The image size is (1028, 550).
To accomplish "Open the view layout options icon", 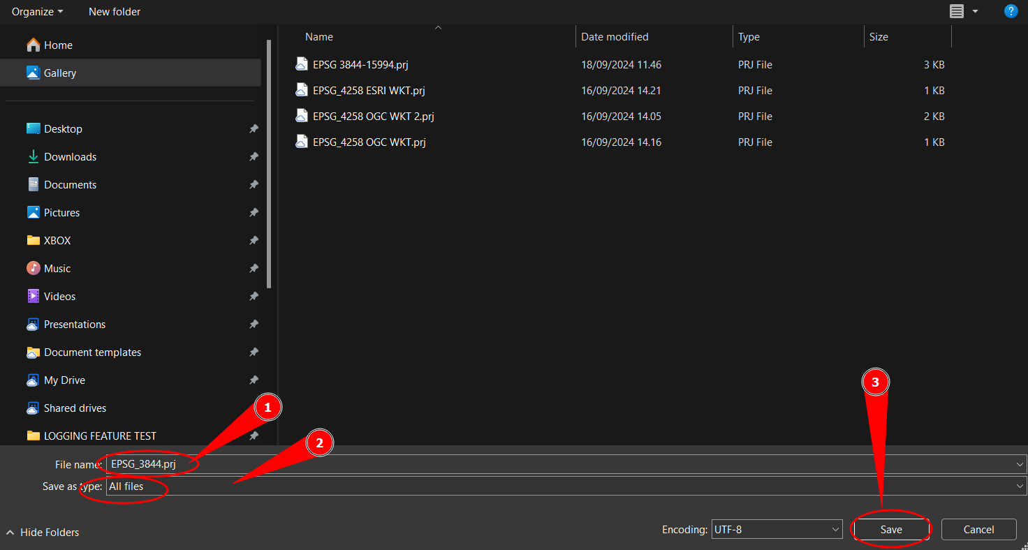I will point(957,11).
